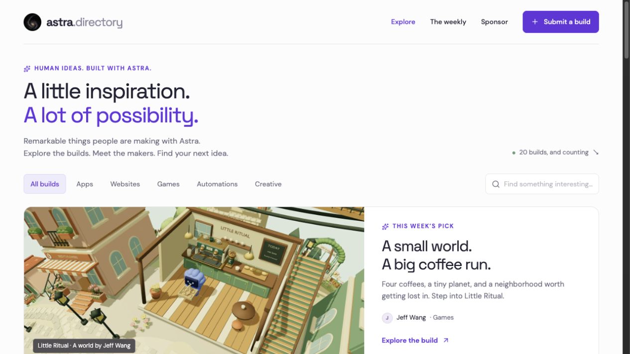Screen dimensions: 630x354
Task: Filter builds by Games
Action: (x=168, y=184)
